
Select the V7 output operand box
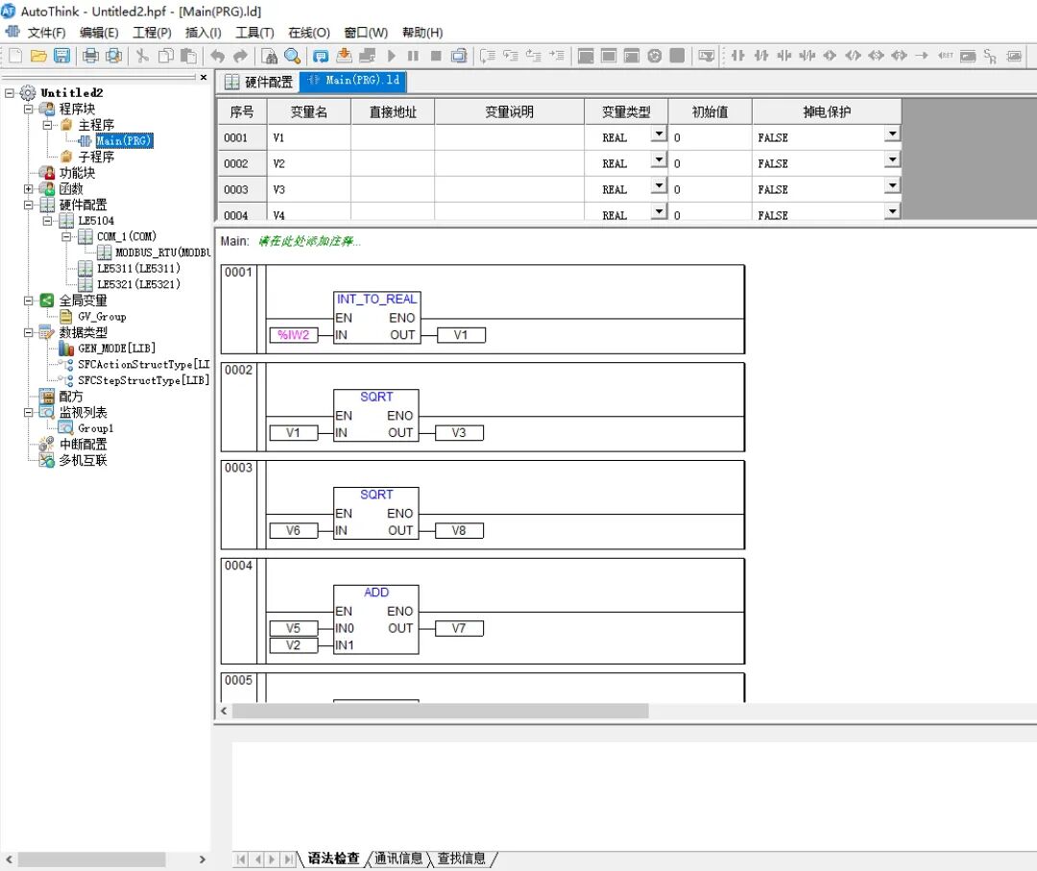coord(459,628)
